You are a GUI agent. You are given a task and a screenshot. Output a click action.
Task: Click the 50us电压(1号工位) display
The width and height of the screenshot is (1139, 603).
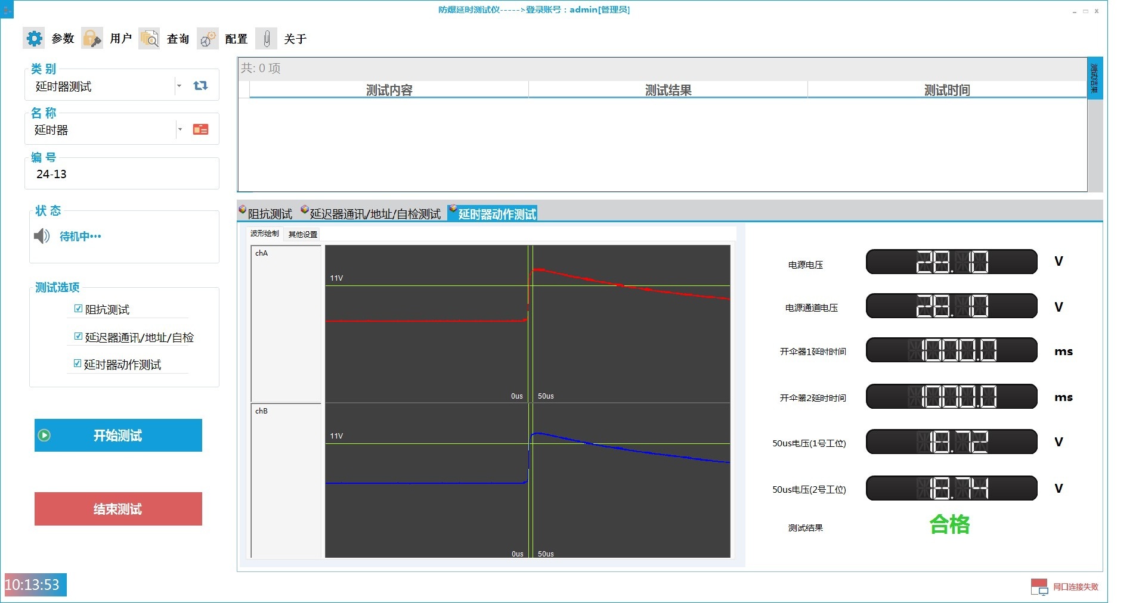pos(951,442)
